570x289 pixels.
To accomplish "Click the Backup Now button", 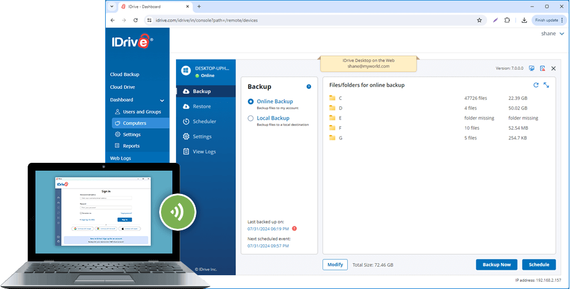I will click(497, 264).
